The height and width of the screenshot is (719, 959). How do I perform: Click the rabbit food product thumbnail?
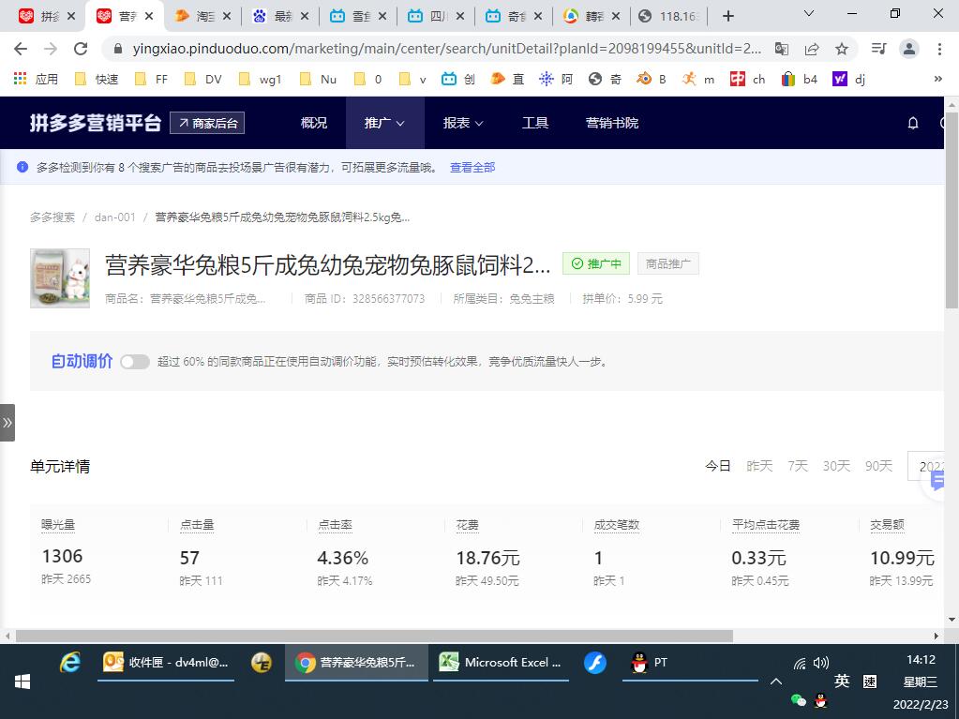pyautogui.click(x=60, y=278)
